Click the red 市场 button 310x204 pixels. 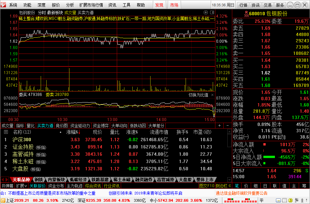point(174,5)
